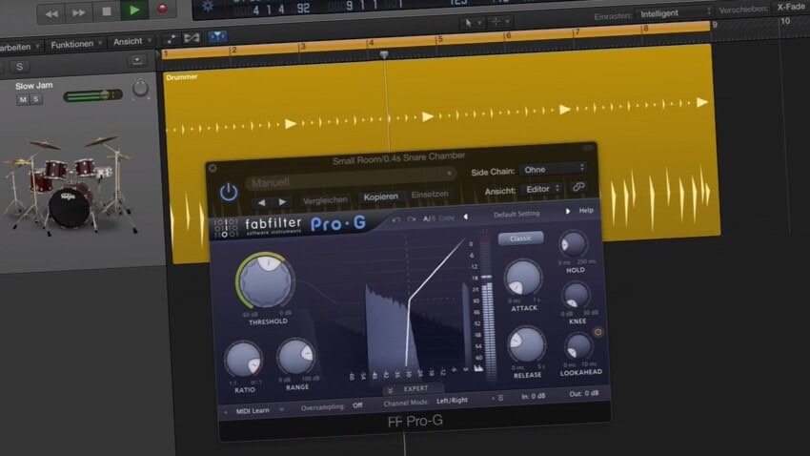
Task: Click the Pro-G undo arrow
Action: 396,219
